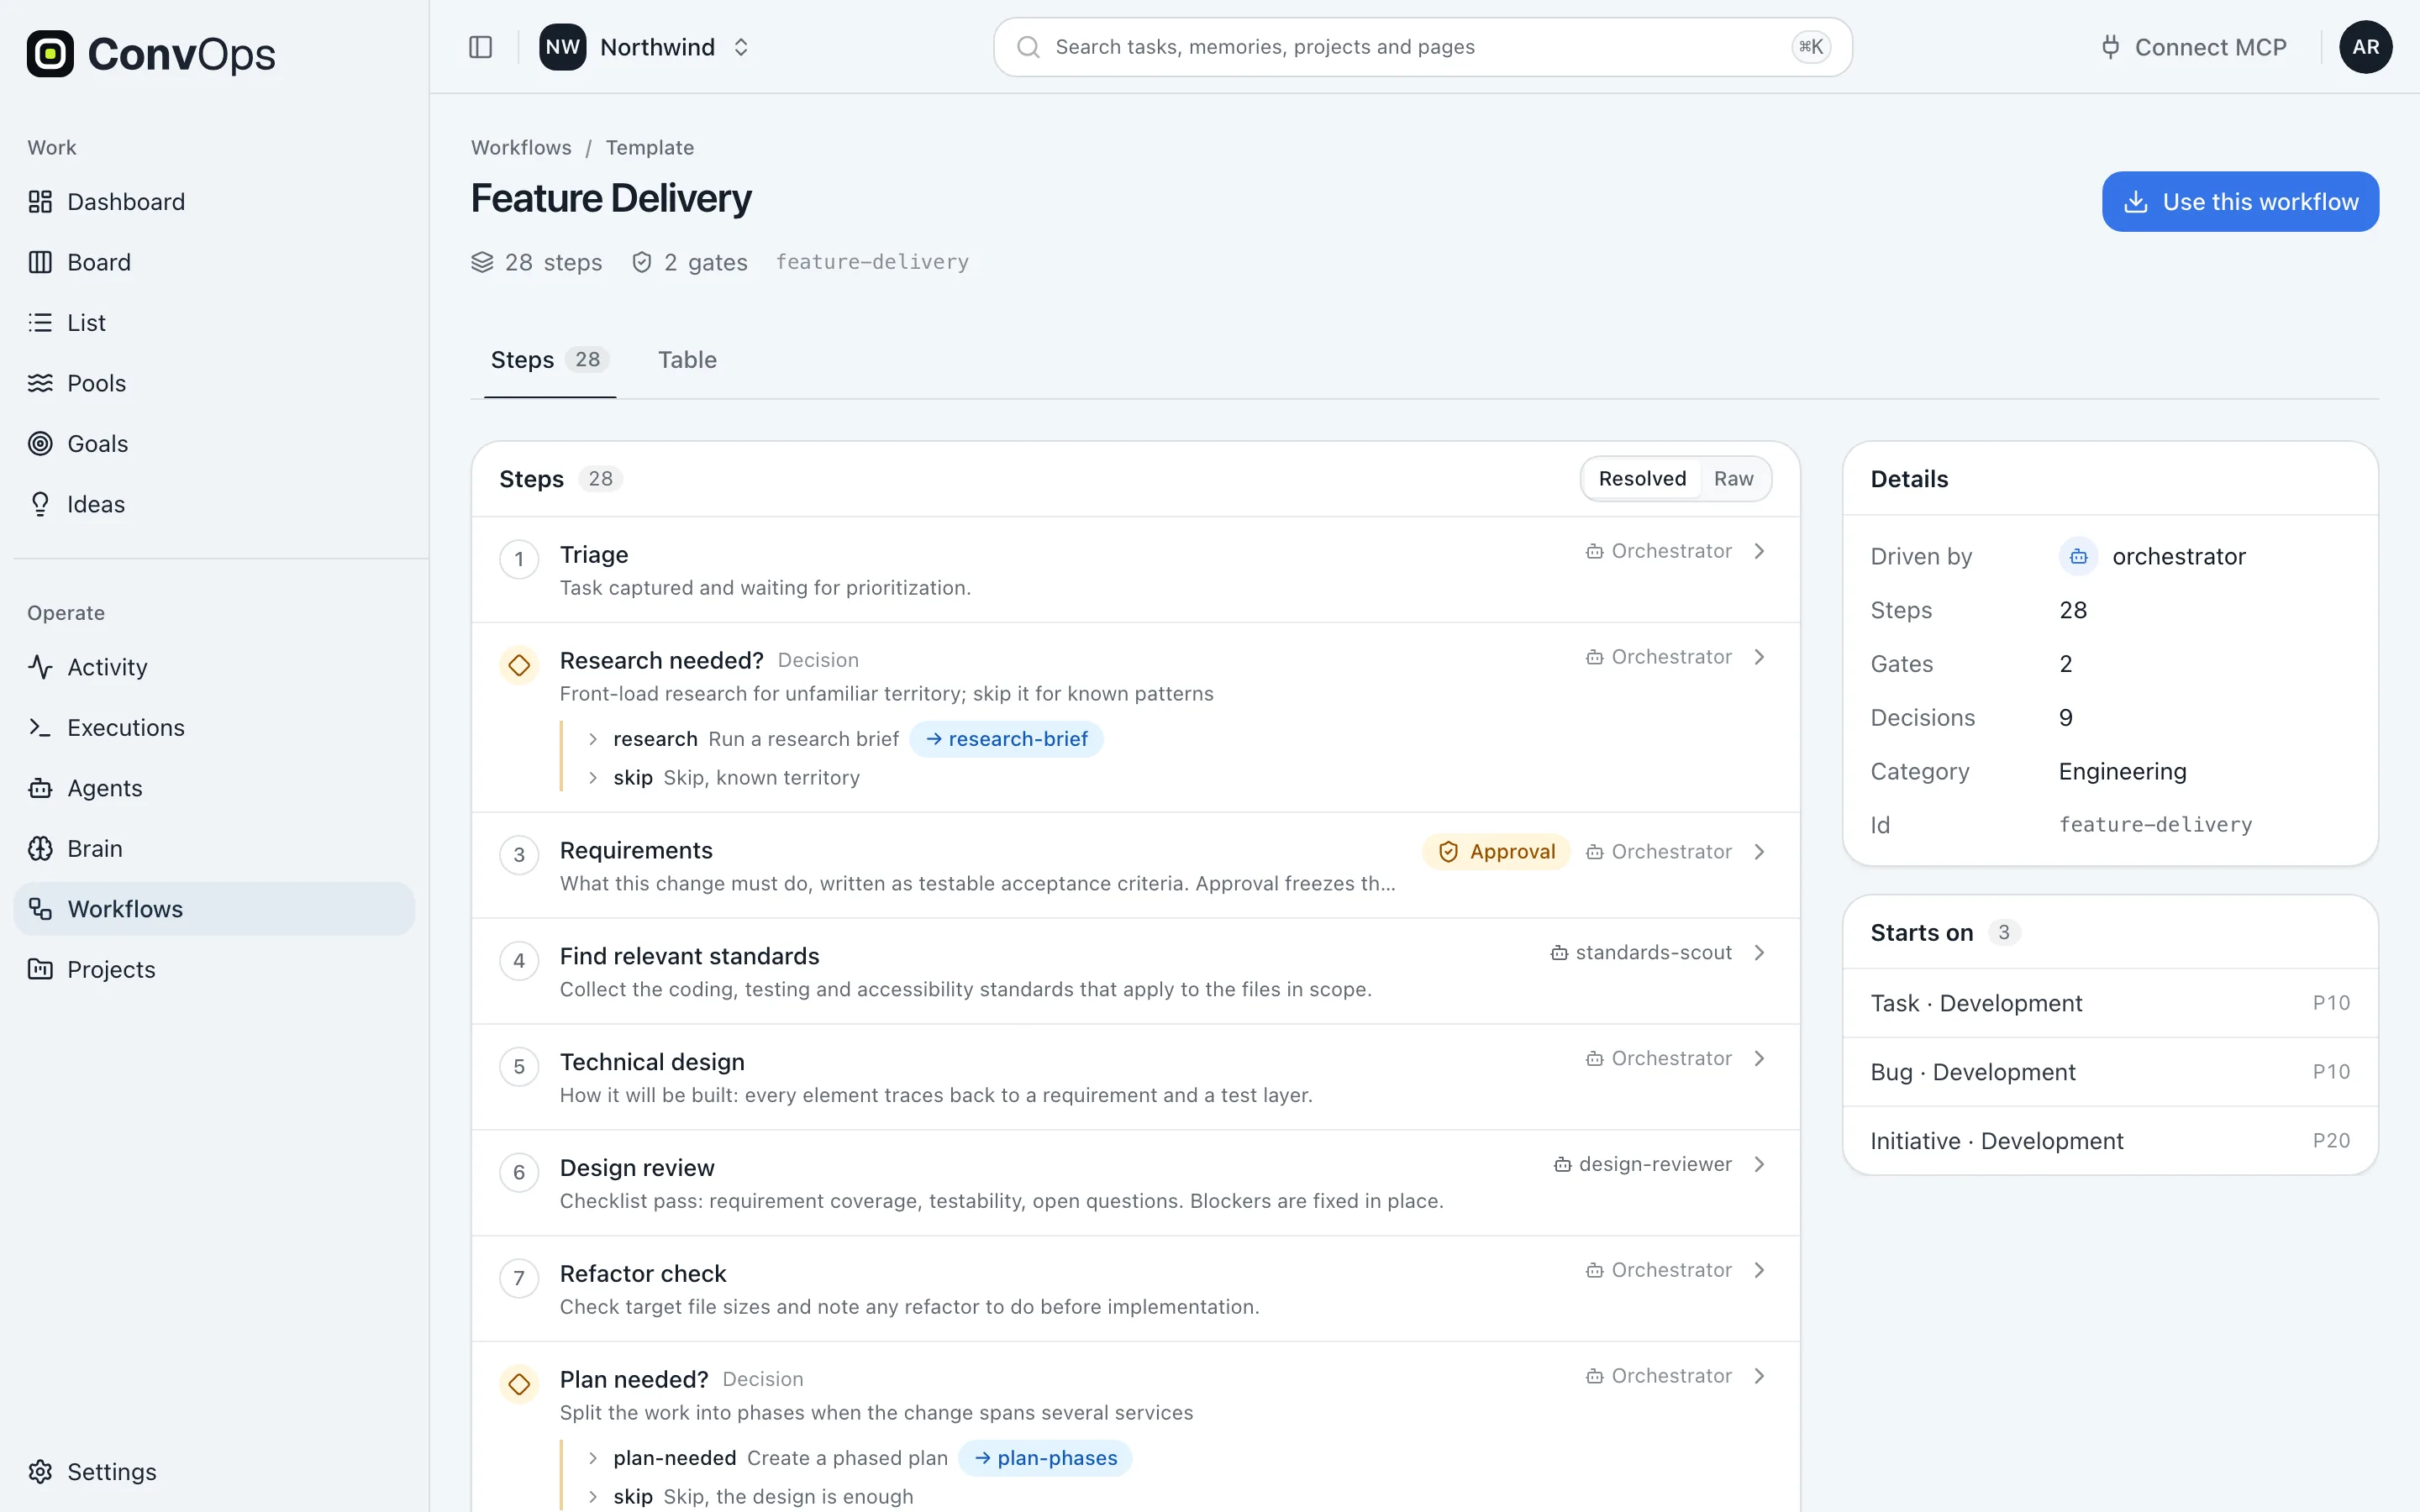This screenshot has height=1512, width=2420.
Task: Follow the research-brief link
Action: [x=1006, y=739]
